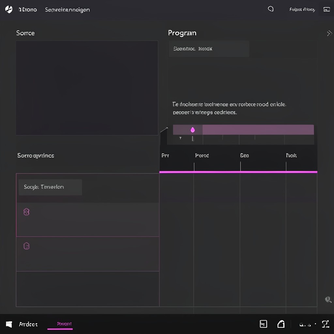Click the save-like document icon in bottom bar
Image resolution: width=334 pixels, height=334 pixels.
tap(264, 324)
